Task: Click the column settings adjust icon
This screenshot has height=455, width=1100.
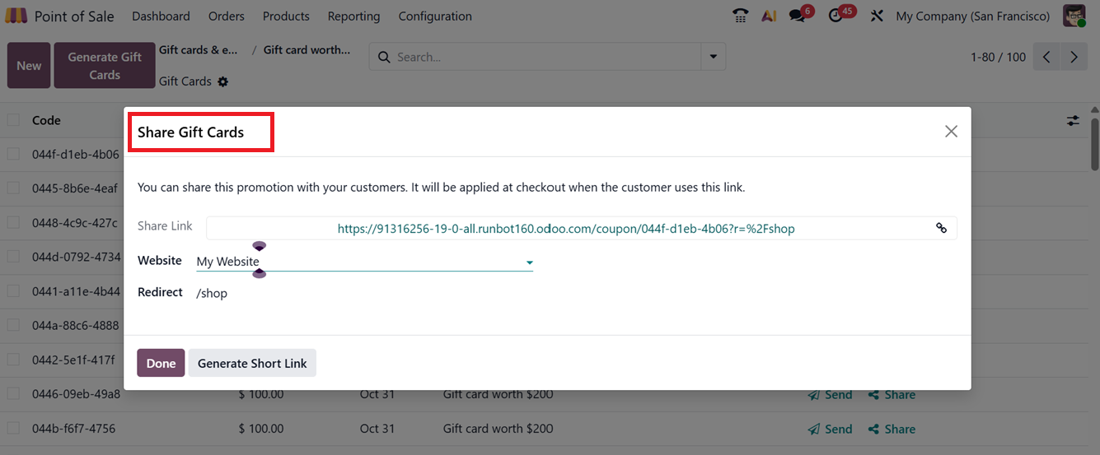Action: tap(1072, 120)
